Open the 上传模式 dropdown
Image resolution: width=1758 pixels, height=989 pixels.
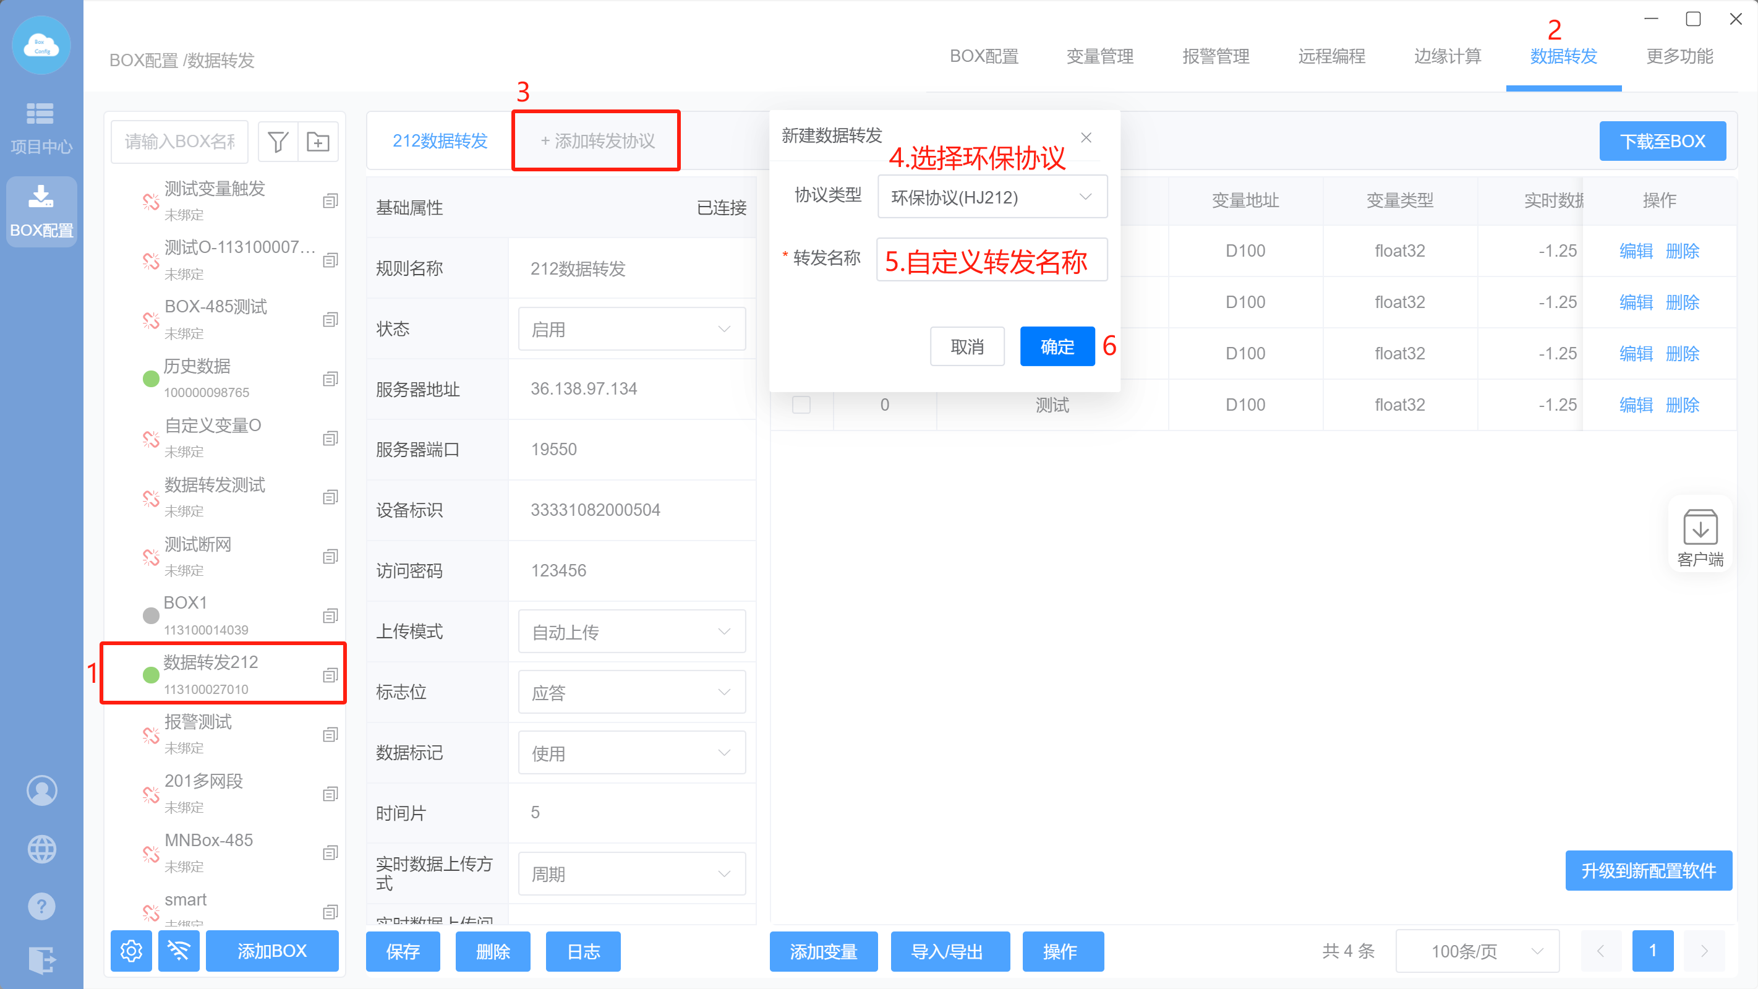(x=631, y=632)
